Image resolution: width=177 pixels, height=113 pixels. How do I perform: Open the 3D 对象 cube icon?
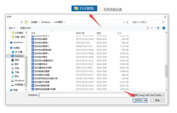[x=13, y=52]
